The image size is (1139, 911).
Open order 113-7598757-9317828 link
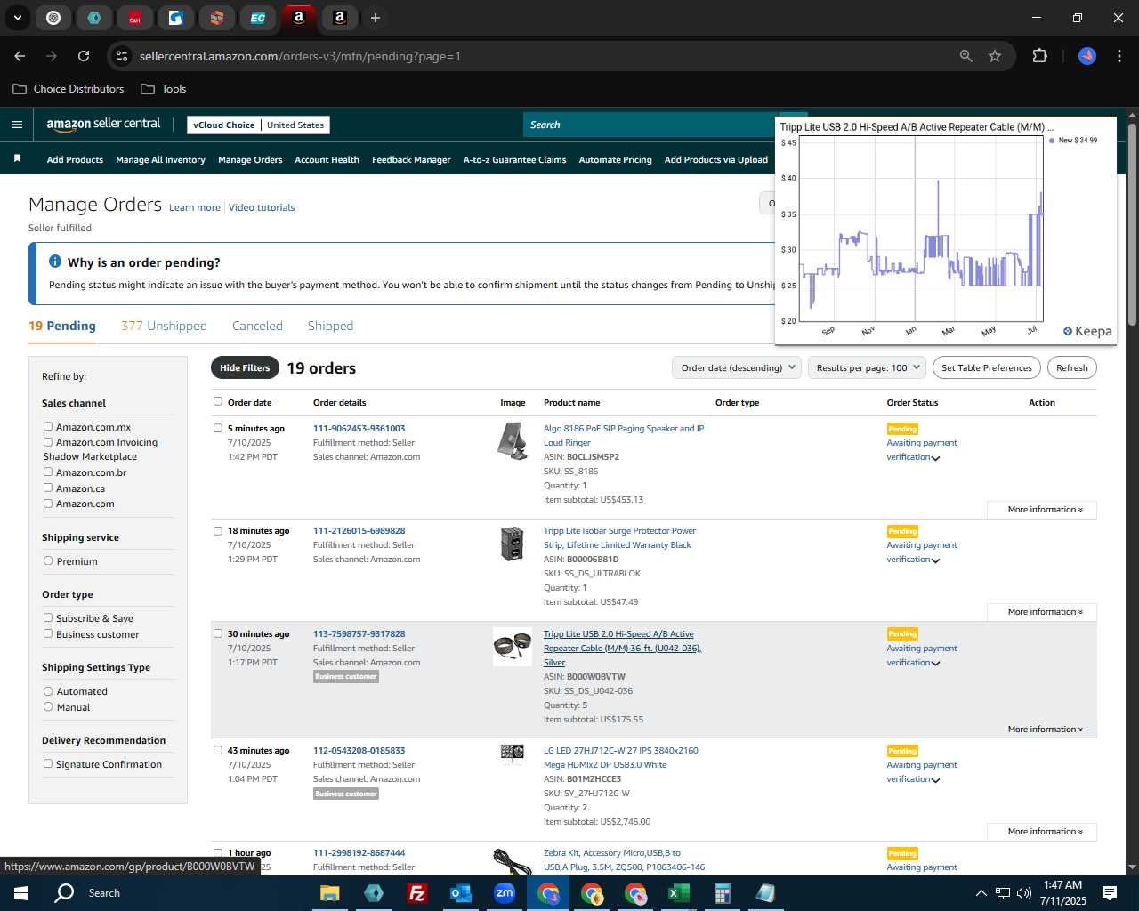point(359,634)
